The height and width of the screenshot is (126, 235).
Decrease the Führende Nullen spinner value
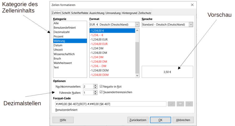pos(96,94)
